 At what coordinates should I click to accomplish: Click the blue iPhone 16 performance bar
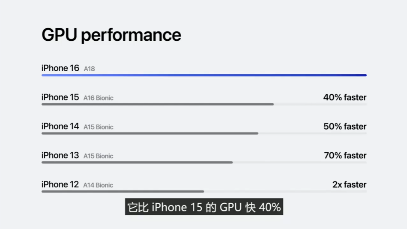[204, 75]
